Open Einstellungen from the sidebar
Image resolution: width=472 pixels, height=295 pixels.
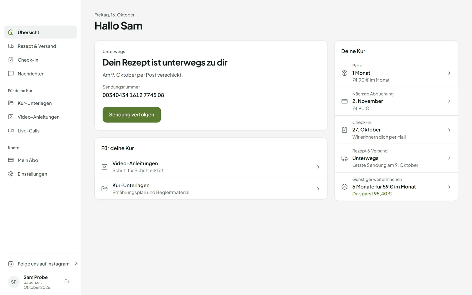click(x=40, y=174)
